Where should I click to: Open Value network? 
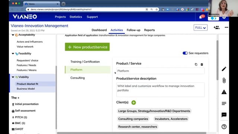[25, 47]
